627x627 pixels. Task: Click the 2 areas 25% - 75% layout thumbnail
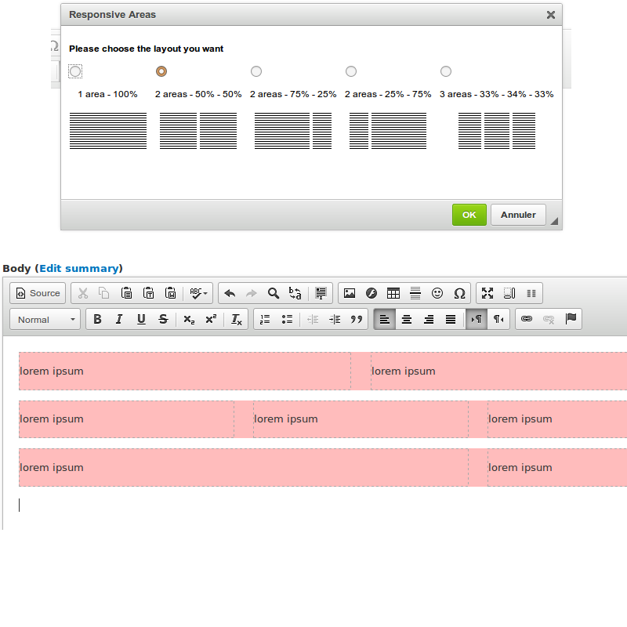pyautogui.click(x=388, y=131)
